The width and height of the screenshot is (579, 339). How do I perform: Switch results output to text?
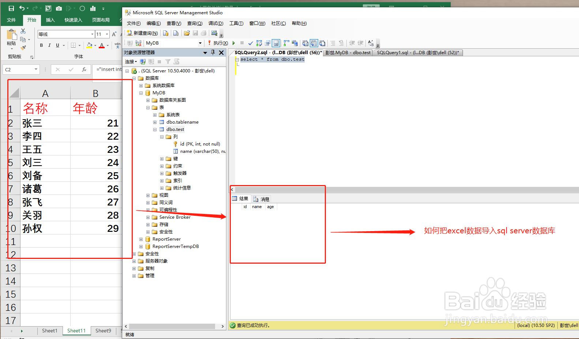pos(305,43)
